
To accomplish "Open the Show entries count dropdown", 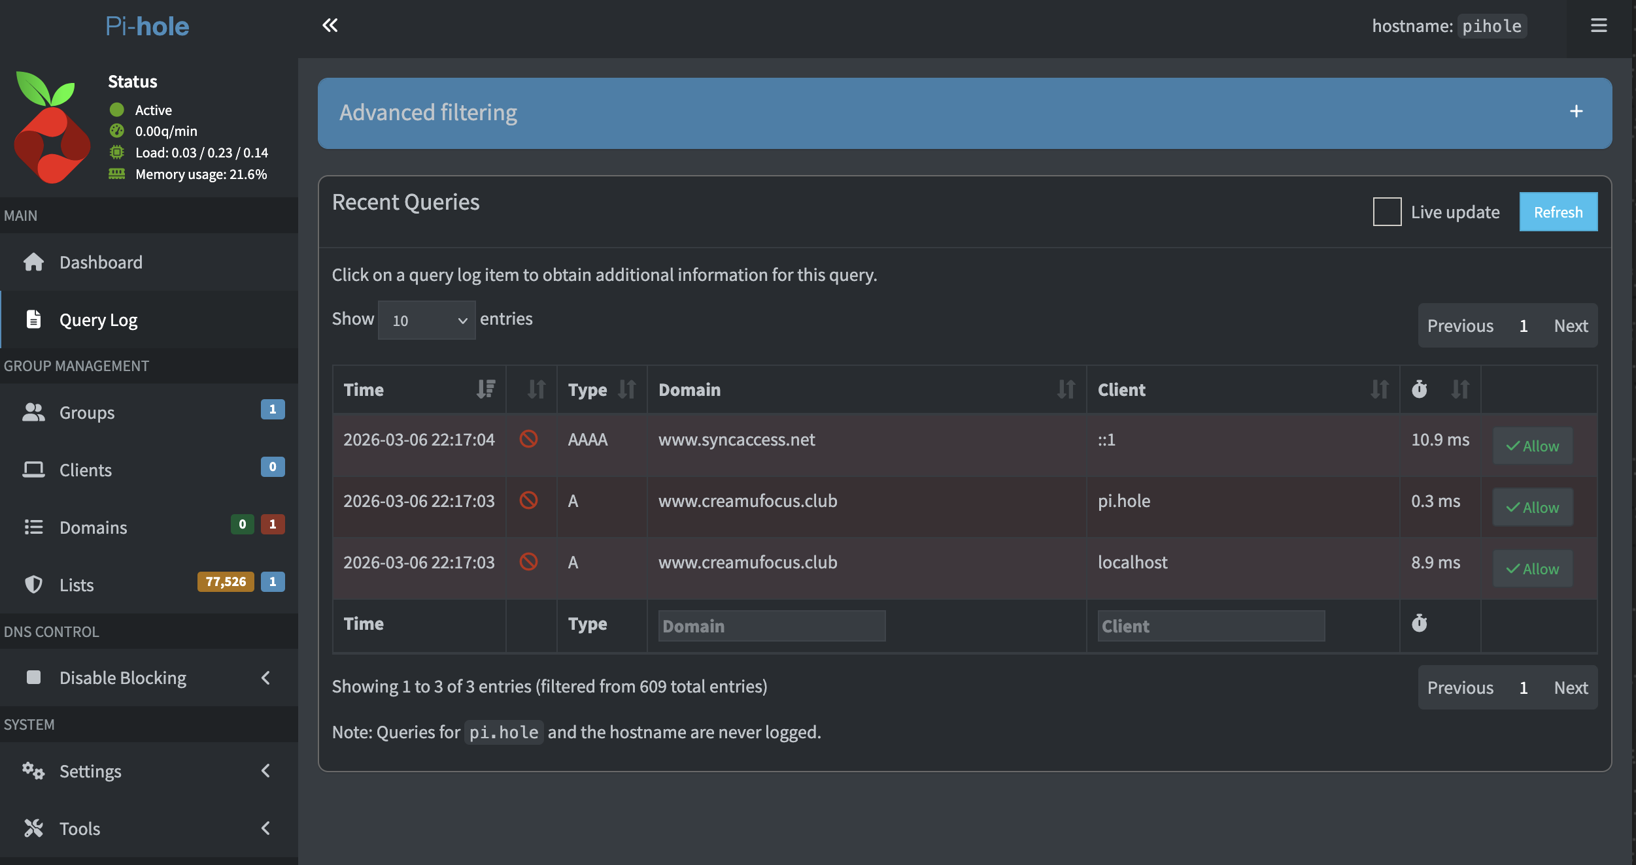I will tap(426, 320).
